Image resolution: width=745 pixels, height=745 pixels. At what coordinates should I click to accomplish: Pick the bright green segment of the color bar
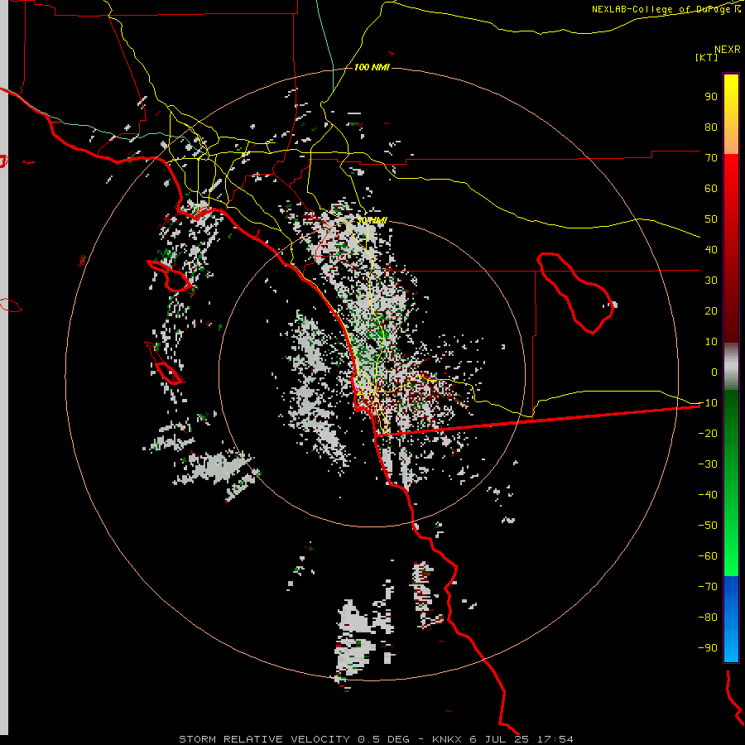tap(731, 483)
